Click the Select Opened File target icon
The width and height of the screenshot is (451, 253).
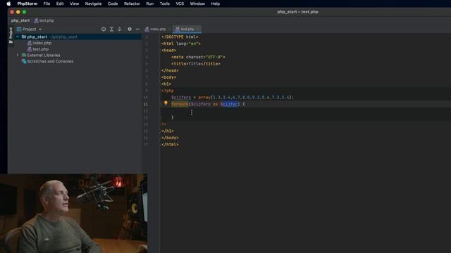tap(104, 30)
